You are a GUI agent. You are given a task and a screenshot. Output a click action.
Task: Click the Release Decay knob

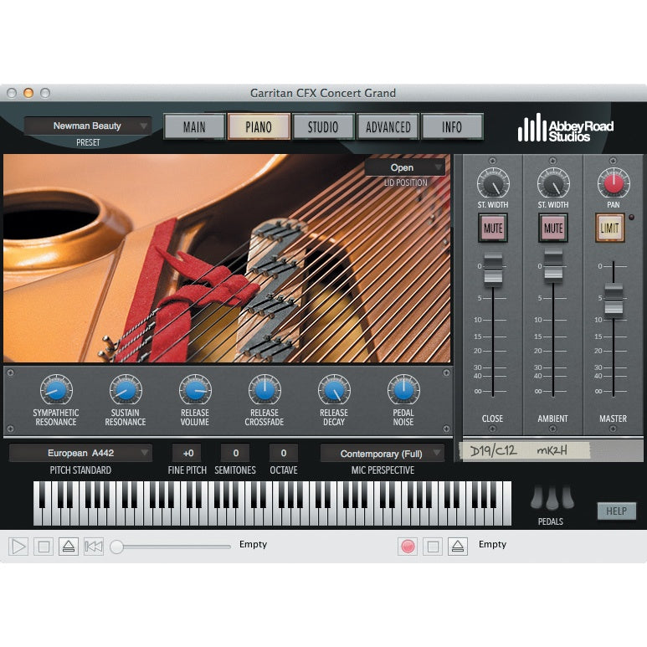pyautogui.click(x=334, y=390)
